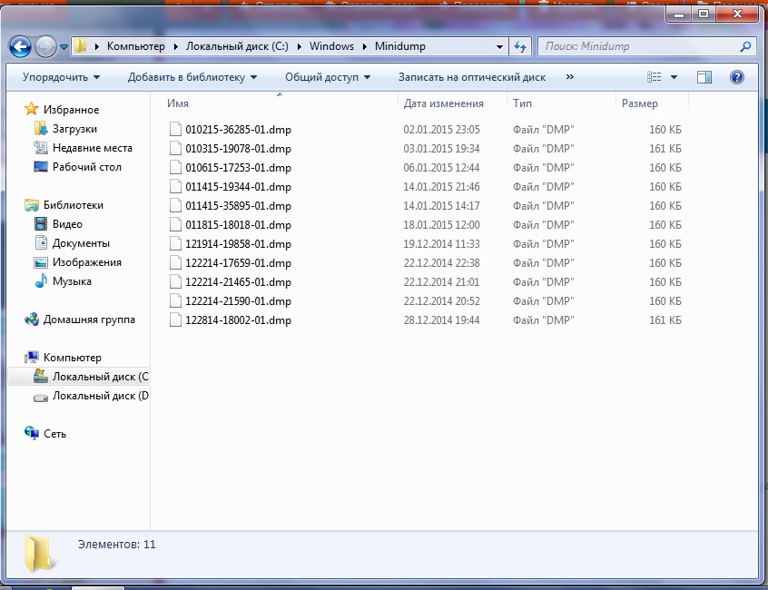Select file 122214-21465-01.dmp
Image resolution: width=768 pixels, height=590 pixels.
pyautogui.click(x=238, y=282)
